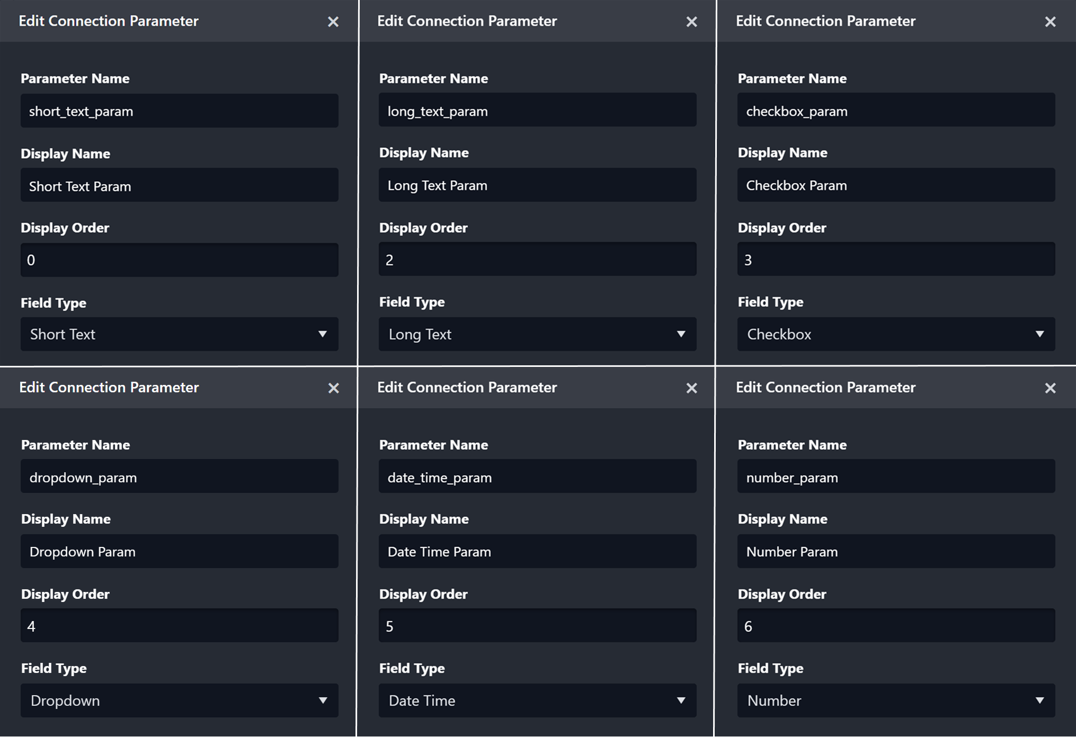This screenshot has width=1076, height=737.
Task: Click display order field showing 0
Action: tap(179, 260)
